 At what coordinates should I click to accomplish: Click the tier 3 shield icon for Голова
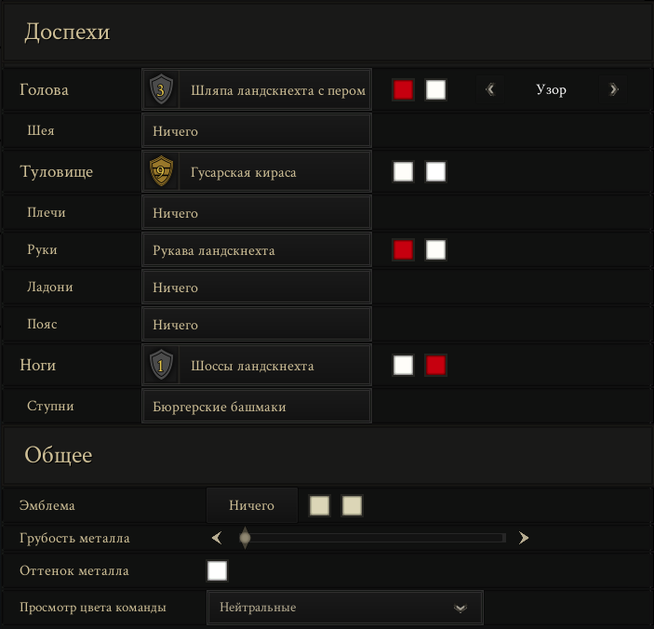161,89
